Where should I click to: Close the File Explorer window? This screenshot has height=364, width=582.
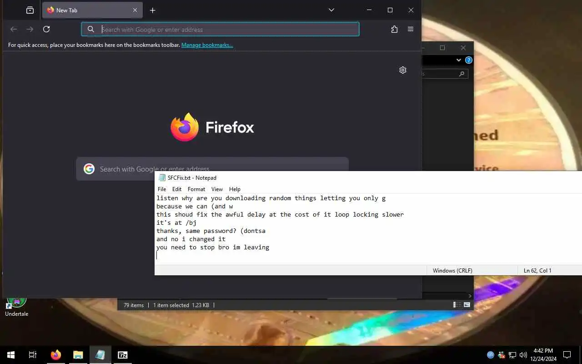click(463, 48)
